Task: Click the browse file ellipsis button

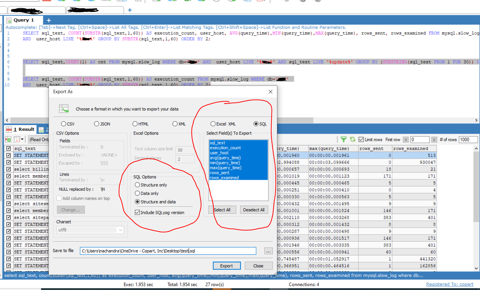Action: pyautogui.click(x=268, y=251)
